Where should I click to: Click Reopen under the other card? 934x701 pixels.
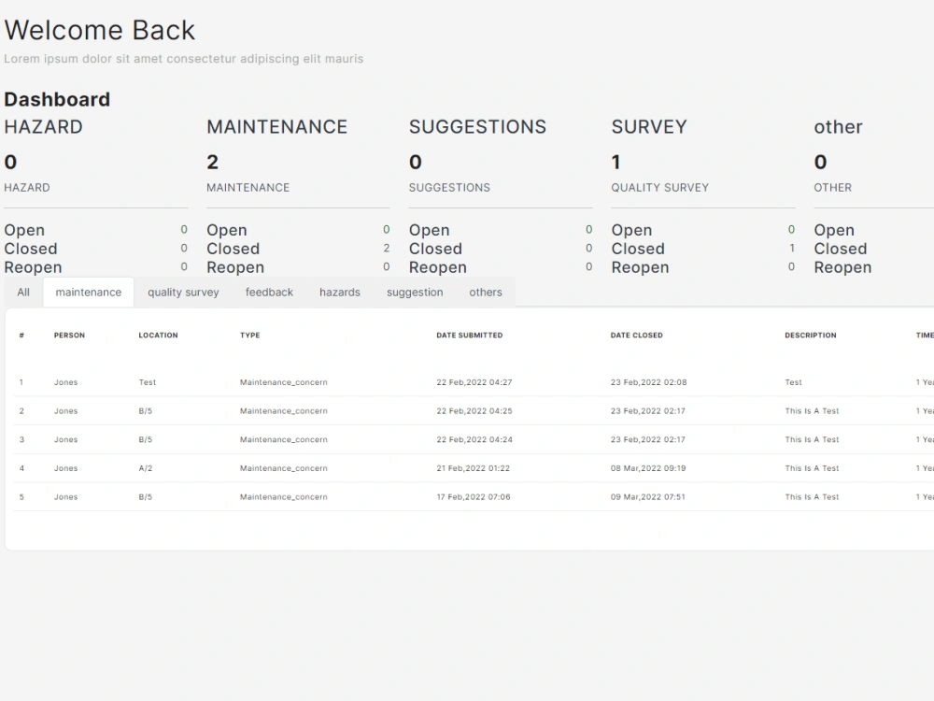[x=842, y=267]
